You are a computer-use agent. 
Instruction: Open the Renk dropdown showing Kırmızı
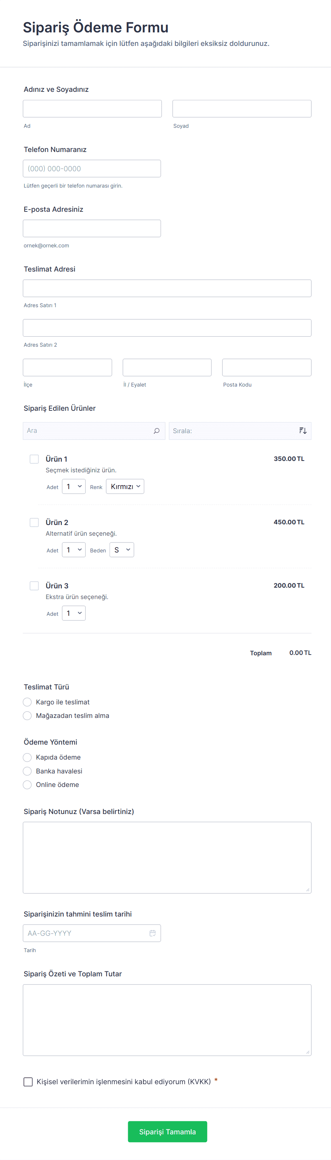125,486
